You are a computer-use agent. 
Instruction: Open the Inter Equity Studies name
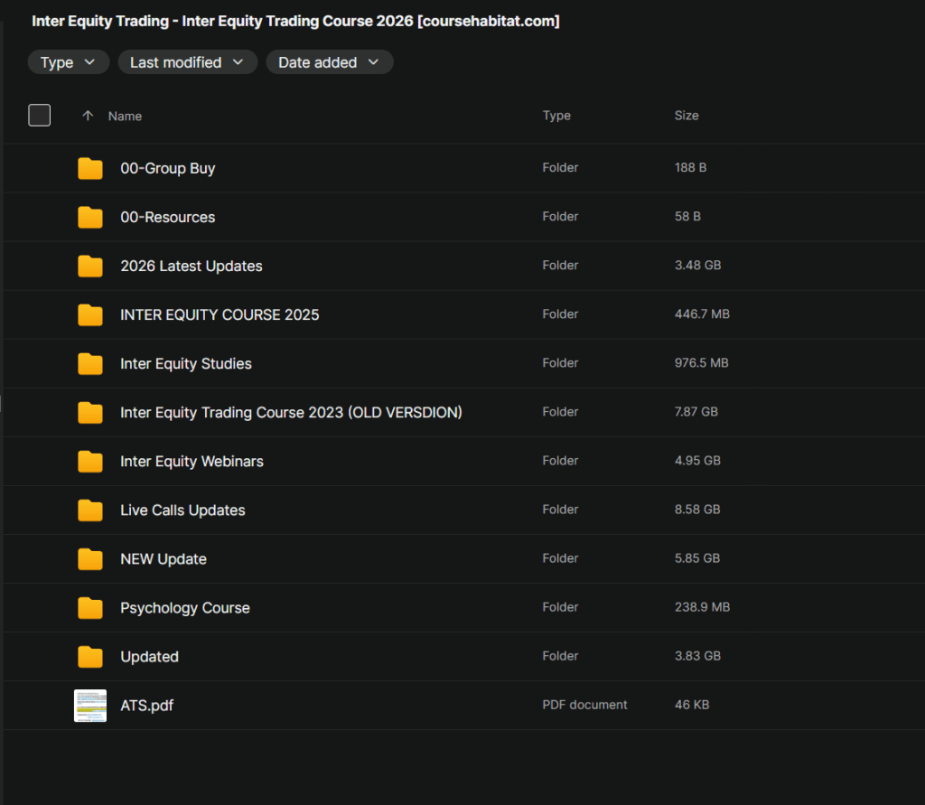click(186, 364)
